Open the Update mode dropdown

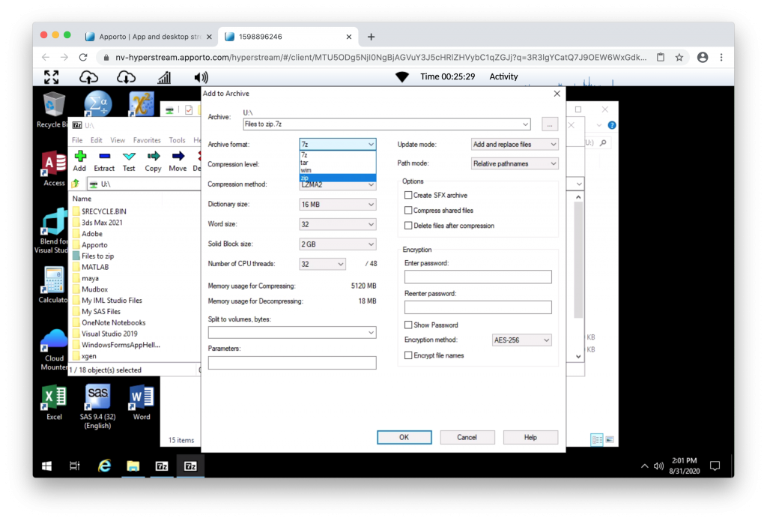(515, 145)
